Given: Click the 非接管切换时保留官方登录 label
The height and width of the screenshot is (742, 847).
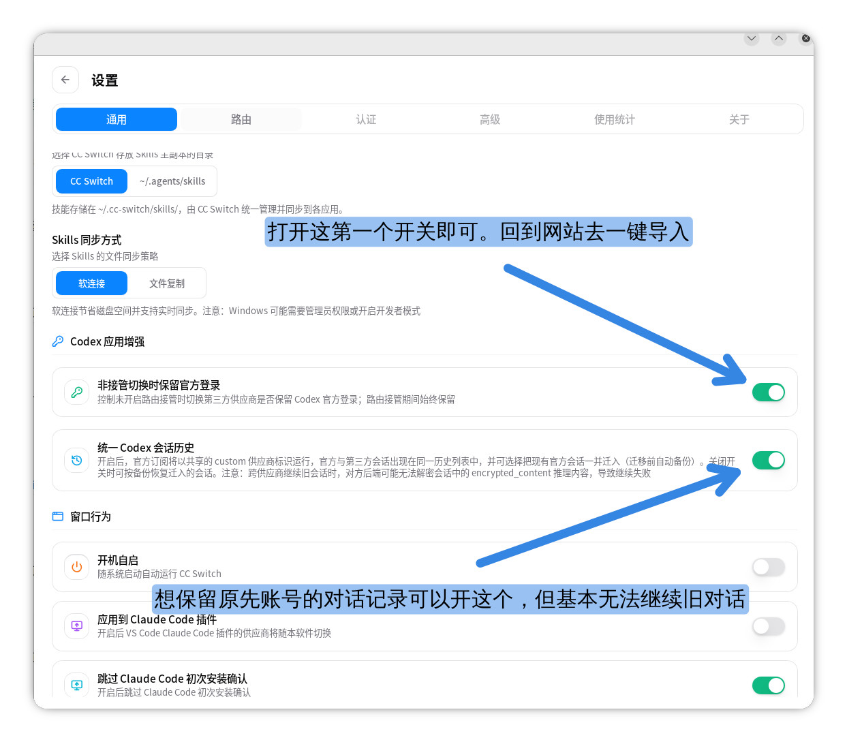Looking at the screenshot, I should (159, 385).
